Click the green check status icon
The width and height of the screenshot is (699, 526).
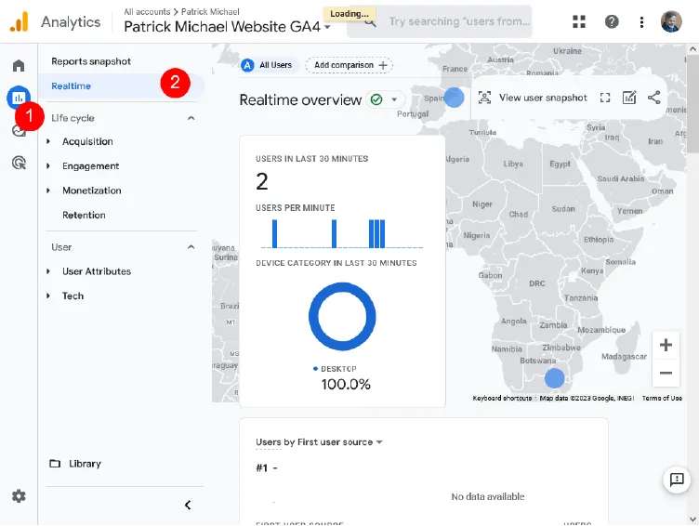[376, 99]
